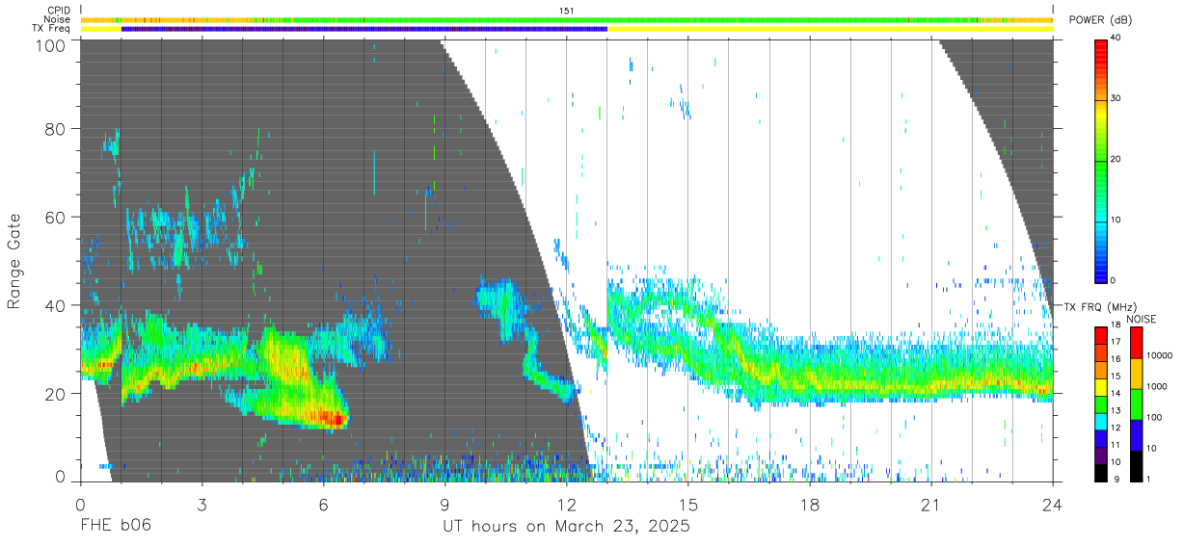Click the x-axis tick label '24'
The width and height of the screenshot is (1184, 546).
pos(1052,504)
